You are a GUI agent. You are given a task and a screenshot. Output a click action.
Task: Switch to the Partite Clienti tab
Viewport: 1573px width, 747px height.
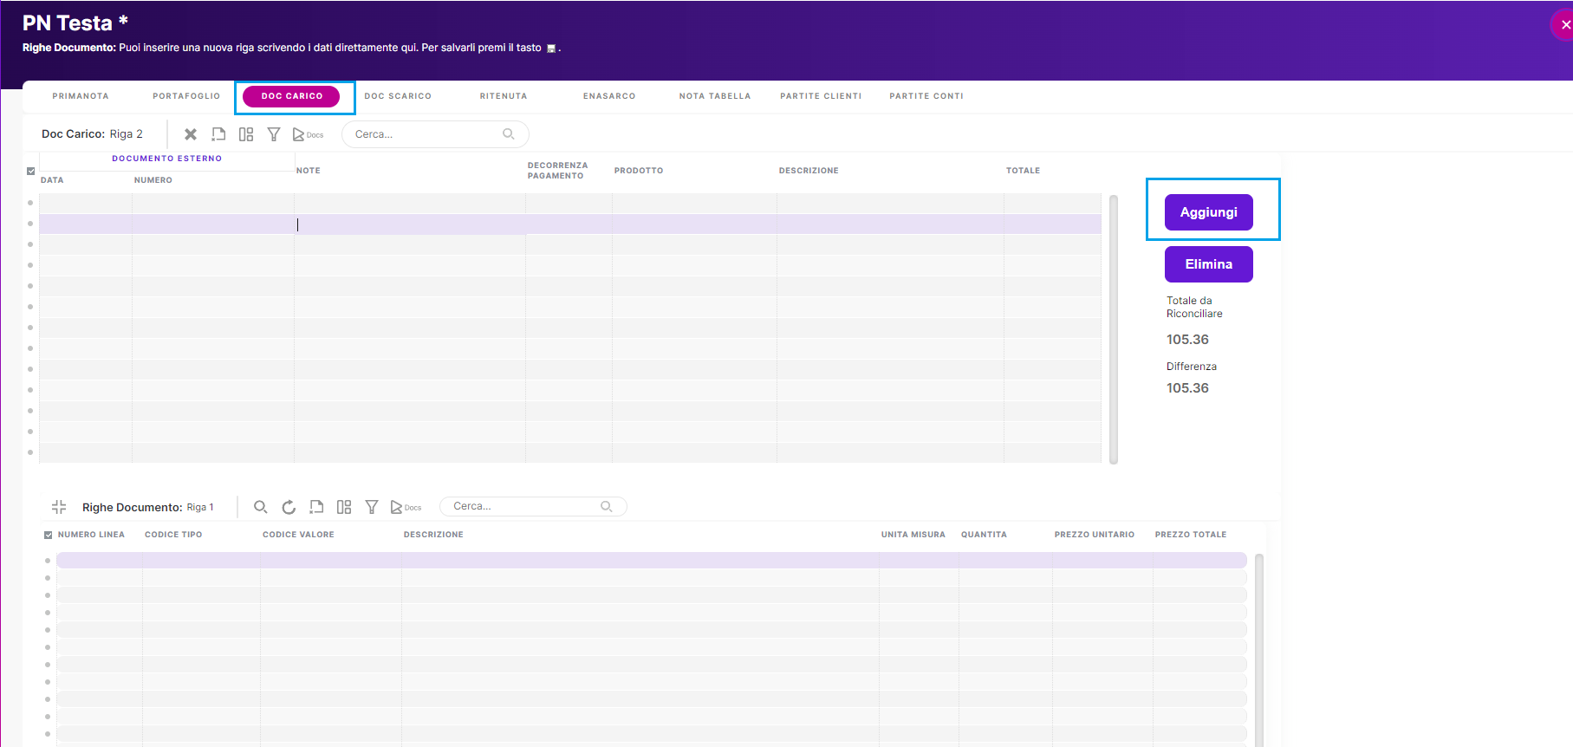(821, 96)
